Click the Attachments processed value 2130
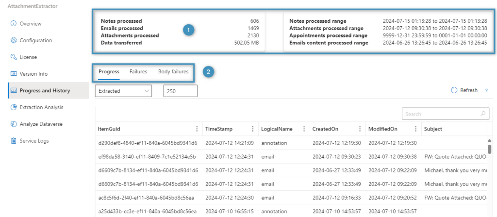 253,35
